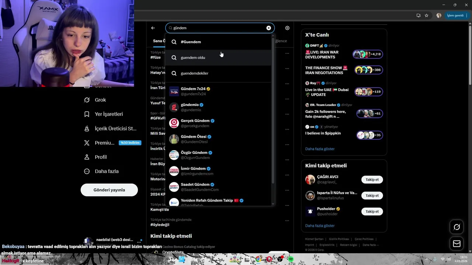
Task: Bookmark page with browser star icon
Action: tap(427, 15)
